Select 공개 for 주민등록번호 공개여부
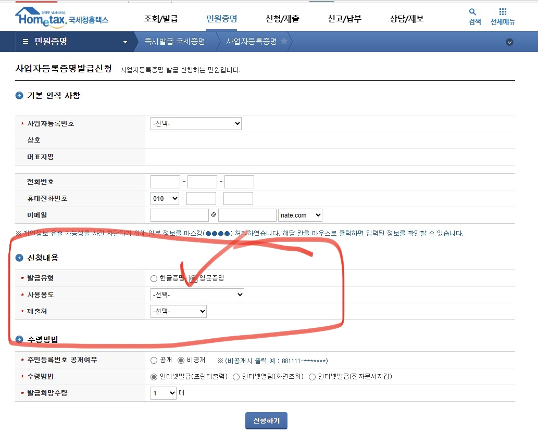Screen dimensions: 538x435 154,360
